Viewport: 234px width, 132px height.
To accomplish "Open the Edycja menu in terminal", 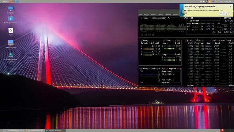I will (147, 15).
